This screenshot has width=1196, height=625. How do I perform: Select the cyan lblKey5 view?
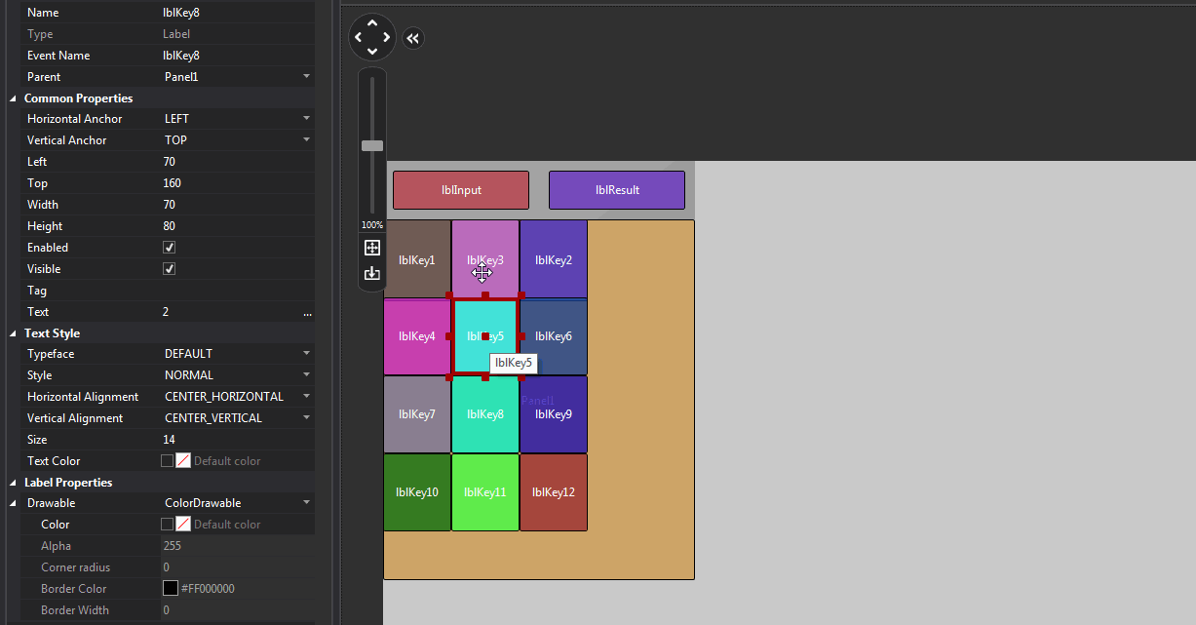click(485, 336)
